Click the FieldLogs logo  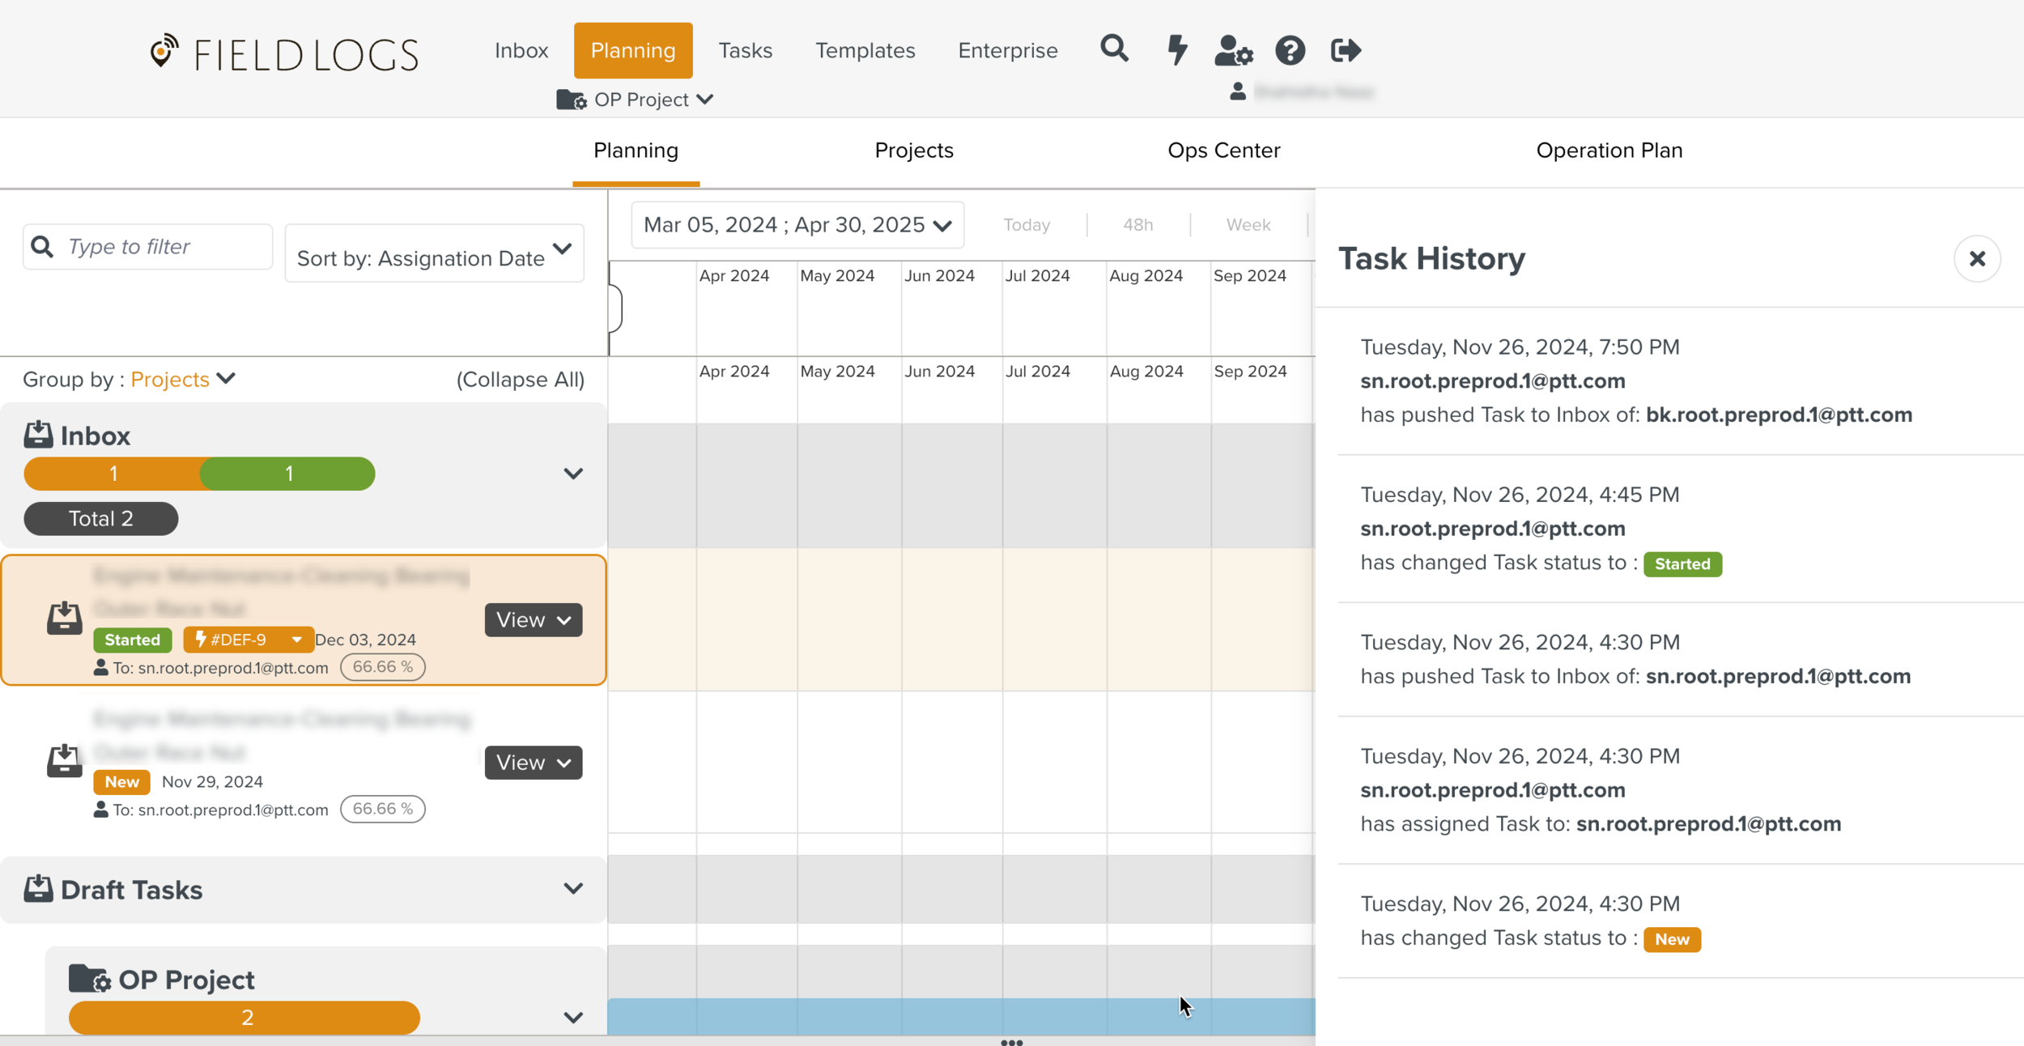(284, 53)
